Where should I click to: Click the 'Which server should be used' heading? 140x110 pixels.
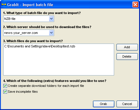(x=47, y=27)
